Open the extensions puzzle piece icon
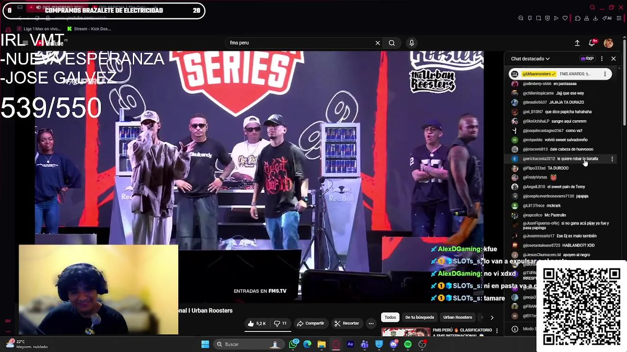627x352 pixels. [x=578, y=18]
